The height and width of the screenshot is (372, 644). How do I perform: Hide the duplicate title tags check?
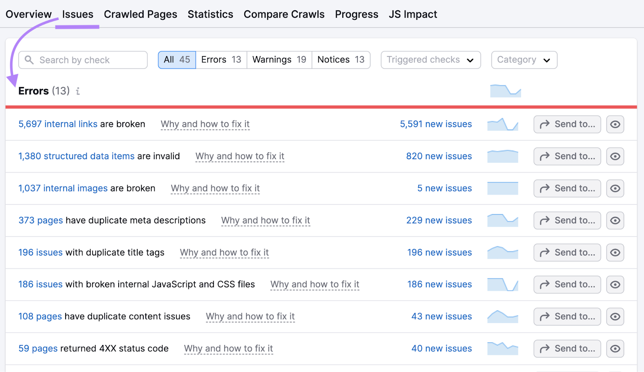[615, 252]
